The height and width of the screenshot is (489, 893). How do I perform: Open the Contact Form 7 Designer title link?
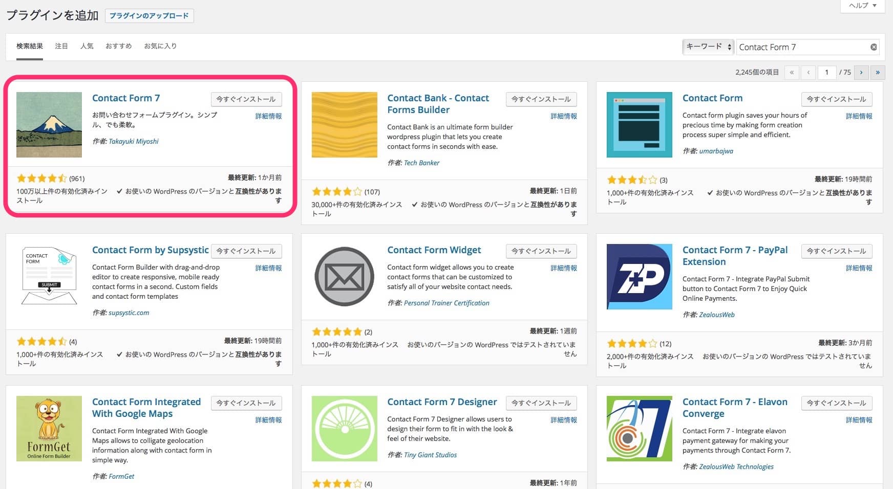(x=442, y=402)
